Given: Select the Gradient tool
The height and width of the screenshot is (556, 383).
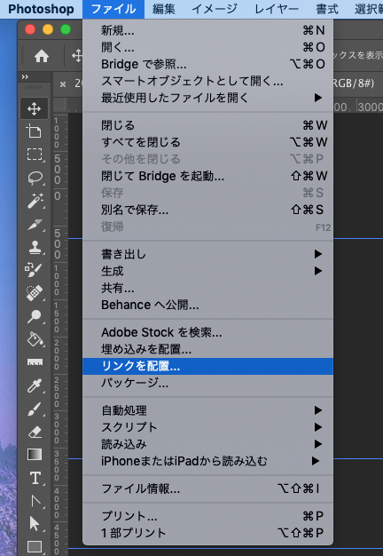Looking at the screenshot, I should (35, 455).
